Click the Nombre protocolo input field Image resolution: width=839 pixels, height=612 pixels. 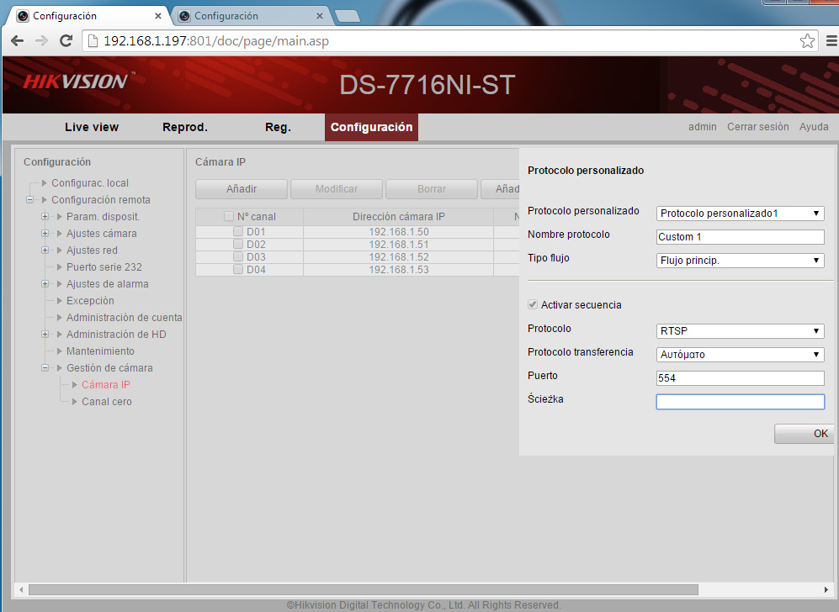pyautogui.click(x=740, y=237)
